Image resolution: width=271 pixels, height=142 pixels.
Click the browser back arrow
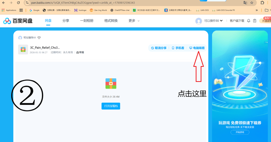(x=4, y=3)
